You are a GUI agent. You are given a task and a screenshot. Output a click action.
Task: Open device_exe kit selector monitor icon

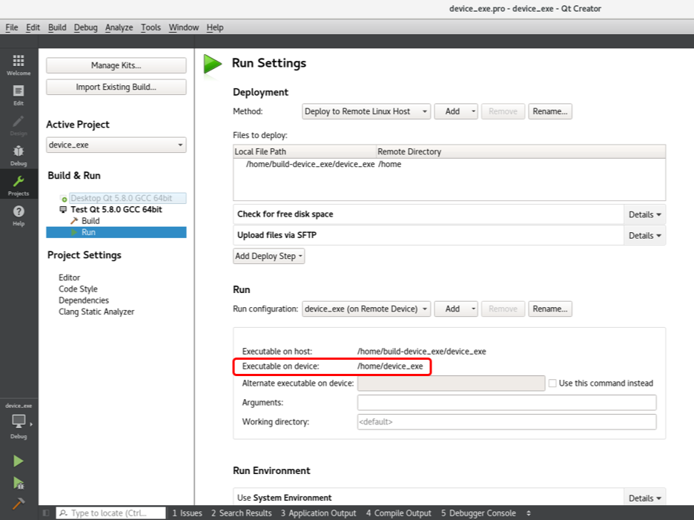click(19, 421)
